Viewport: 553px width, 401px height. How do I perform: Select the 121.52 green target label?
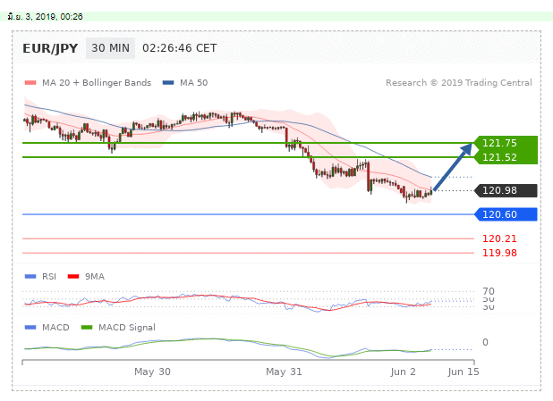coord(499,157)
